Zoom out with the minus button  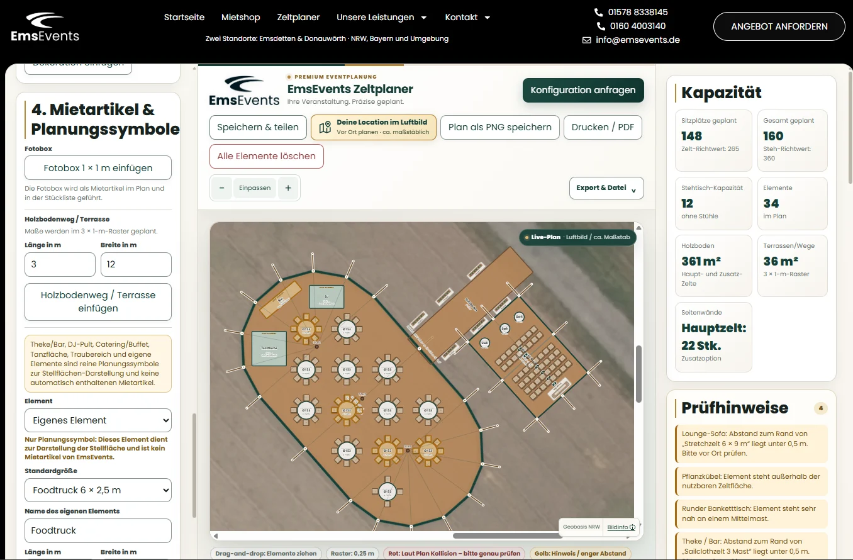[221, 188]
